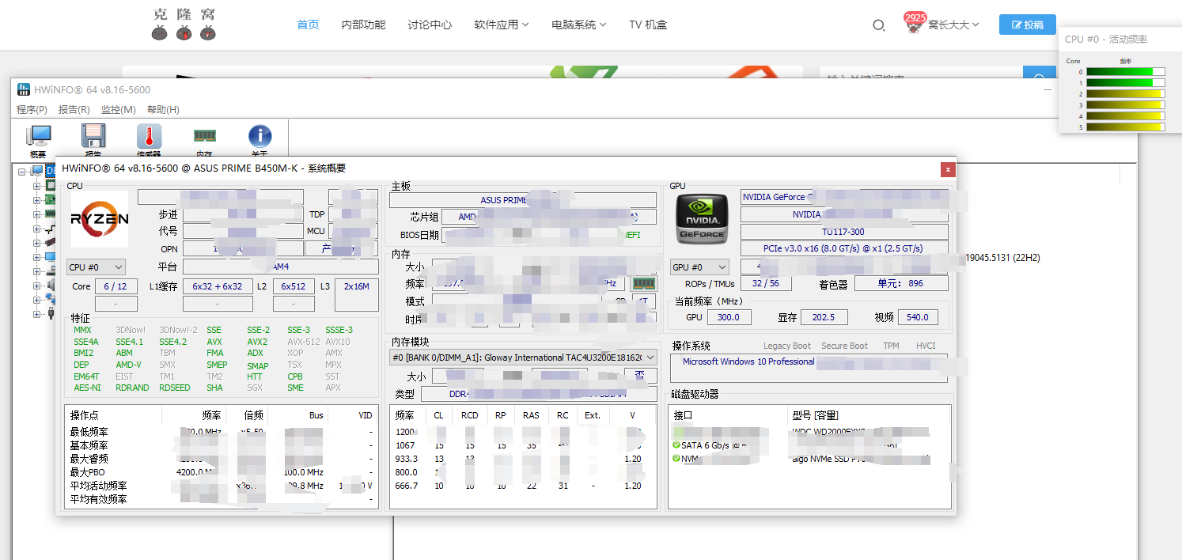Click the Core 6 / 12 value field
Screen dimensions: 1182x560
[116, 286]
